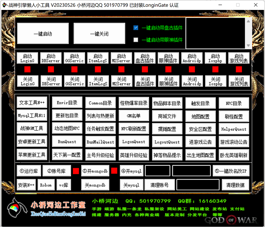Open the 地图配置 settings

pyautogui.click(x=200, y=116)
